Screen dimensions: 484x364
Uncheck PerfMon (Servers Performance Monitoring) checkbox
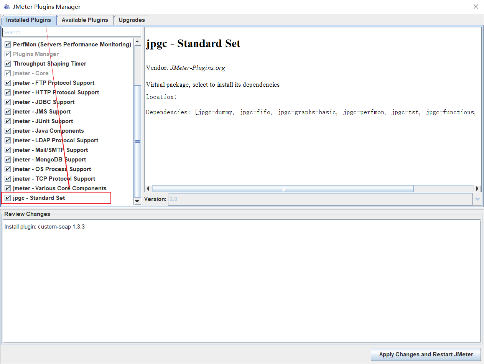[8, 44]
